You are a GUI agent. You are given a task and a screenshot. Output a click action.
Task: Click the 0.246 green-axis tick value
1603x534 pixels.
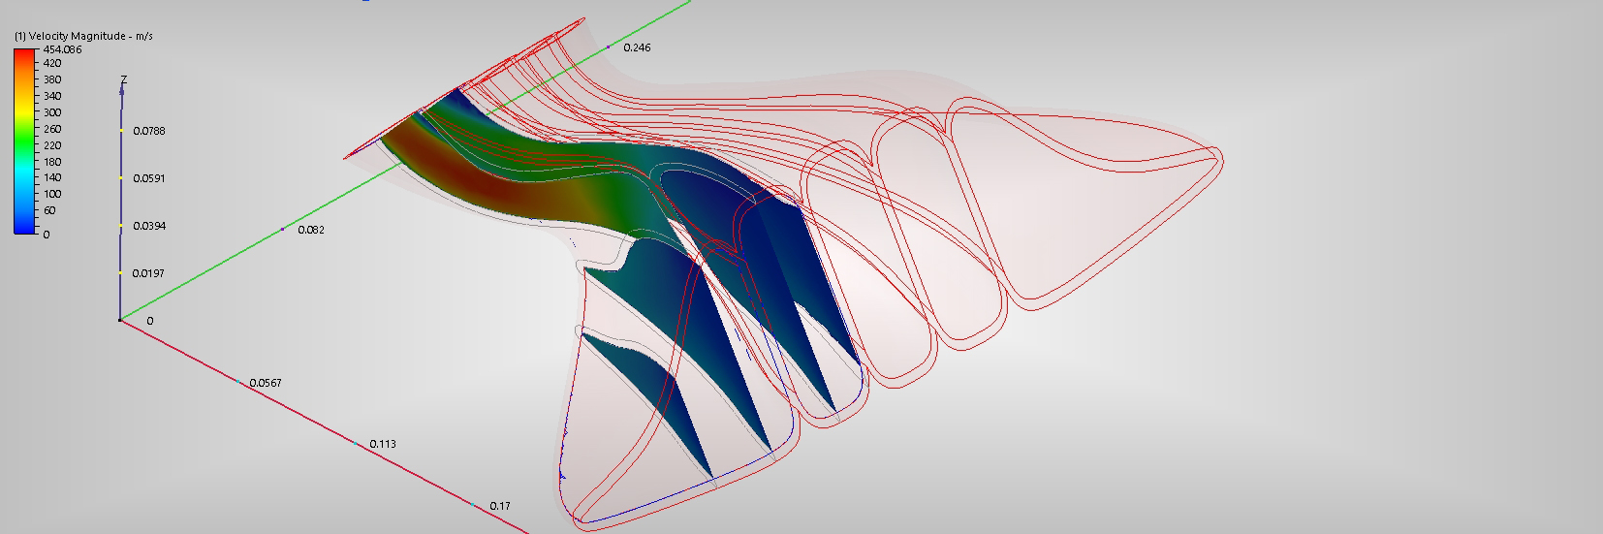click(x=637, y=47)
